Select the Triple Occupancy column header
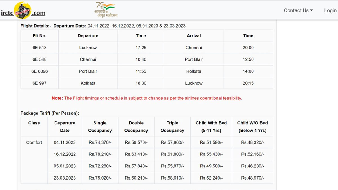Viewport: 338px width, 190px height. point(172,127)
